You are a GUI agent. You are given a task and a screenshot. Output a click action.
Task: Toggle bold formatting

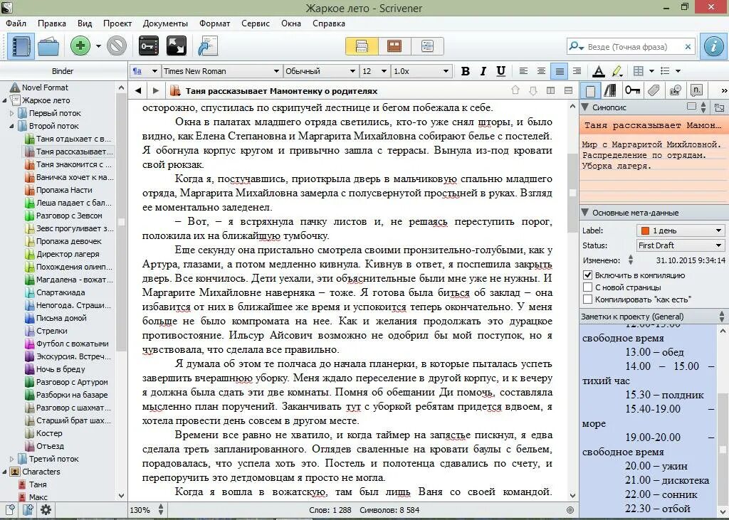[466, 71]
